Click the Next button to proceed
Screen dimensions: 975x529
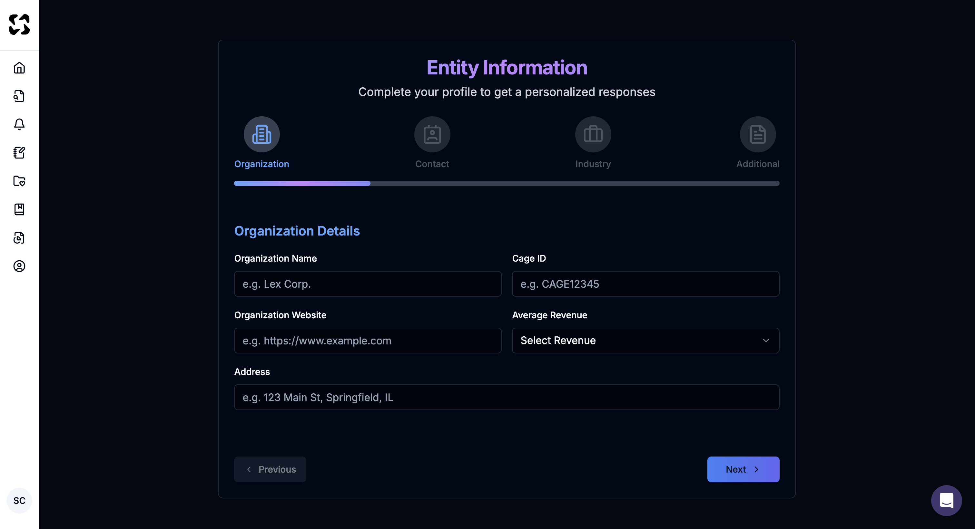743,469
